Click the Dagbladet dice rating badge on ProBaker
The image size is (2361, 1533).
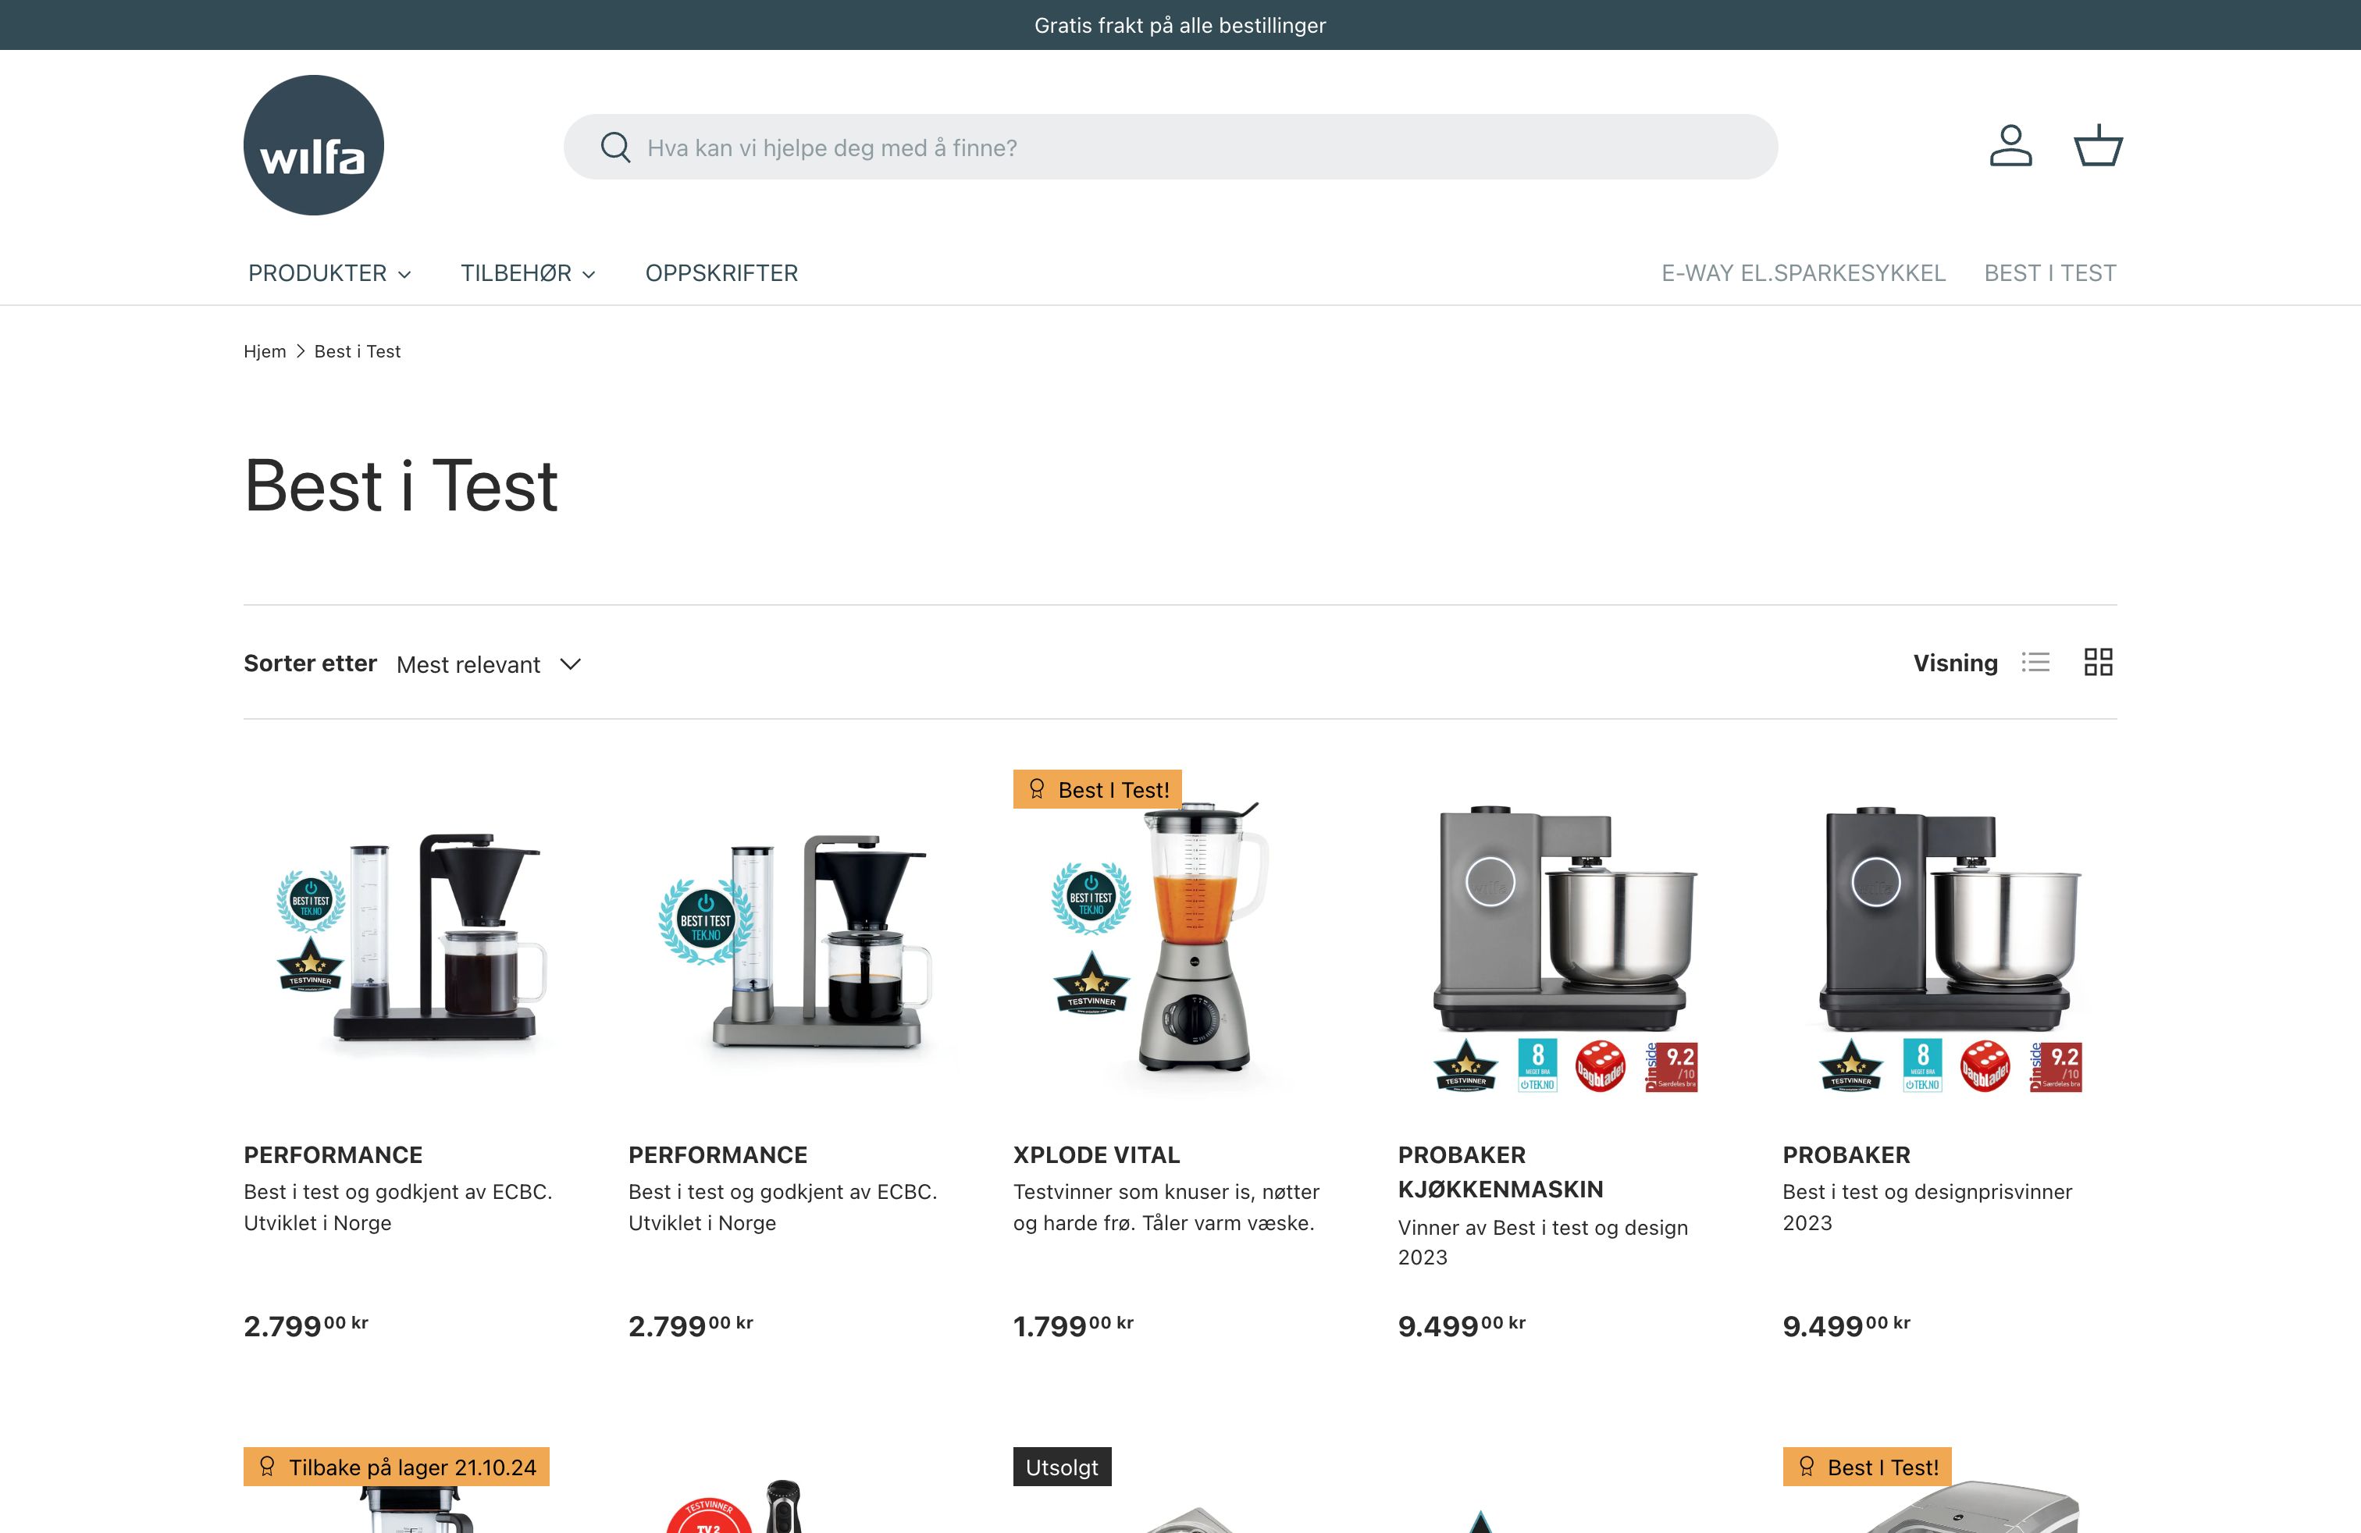pyautogui.click(x=1600, y=1066)
